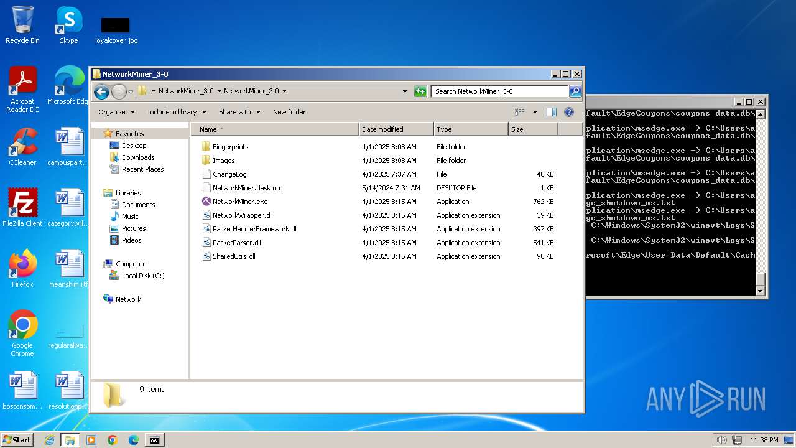
Task: Select the bostonsom desktop Word document
Action: coord(22,391)
